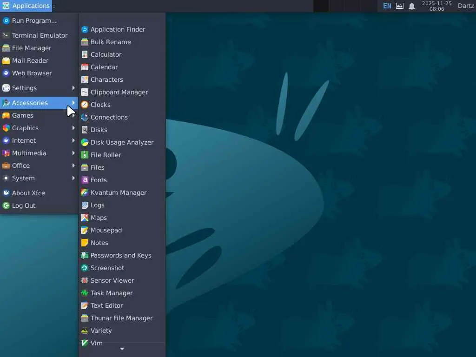Open the Applications menu button
476x357 pixels.
click(26, 6)
